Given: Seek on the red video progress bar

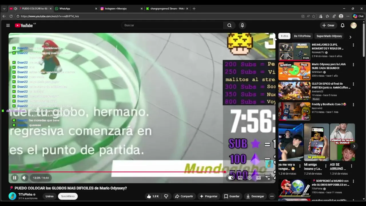Looking at the screenshot, I should click(x=142, y=172).
